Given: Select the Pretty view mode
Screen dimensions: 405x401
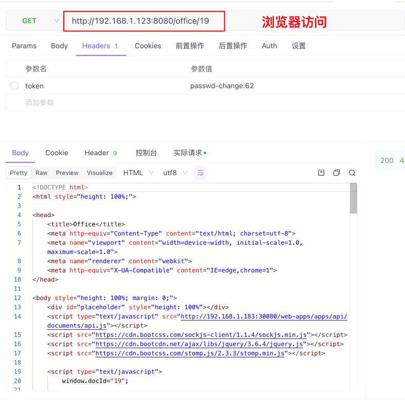Looking at the screenshot, I should pyautogui.click(x=18, y=173).
